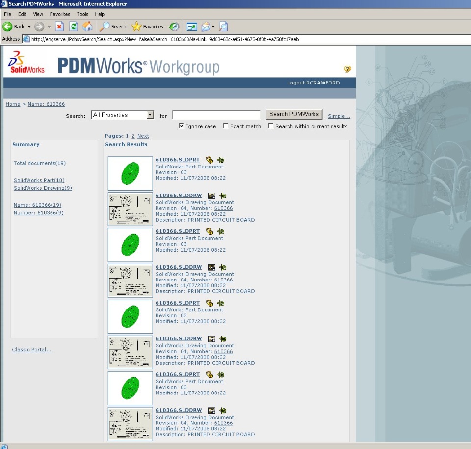Click drawing sheet icon beside first SLDDRW result
Image resolution: width=471 pixels, height=449 pixels.
click(211, 196)
